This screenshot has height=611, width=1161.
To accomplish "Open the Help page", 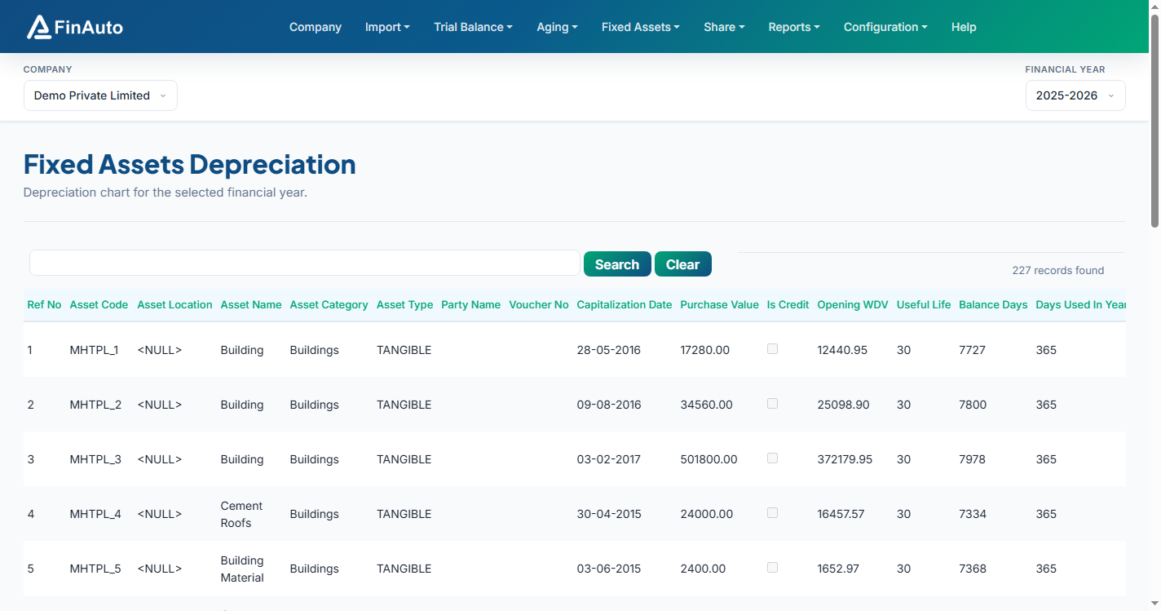I will click(964, 27).
